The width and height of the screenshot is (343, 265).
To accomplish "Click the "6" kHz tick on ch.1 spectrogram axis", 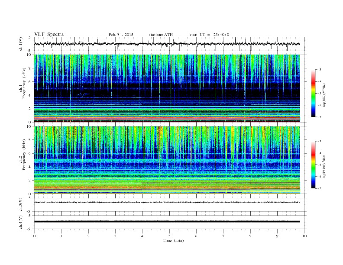I will click(30, 81).
